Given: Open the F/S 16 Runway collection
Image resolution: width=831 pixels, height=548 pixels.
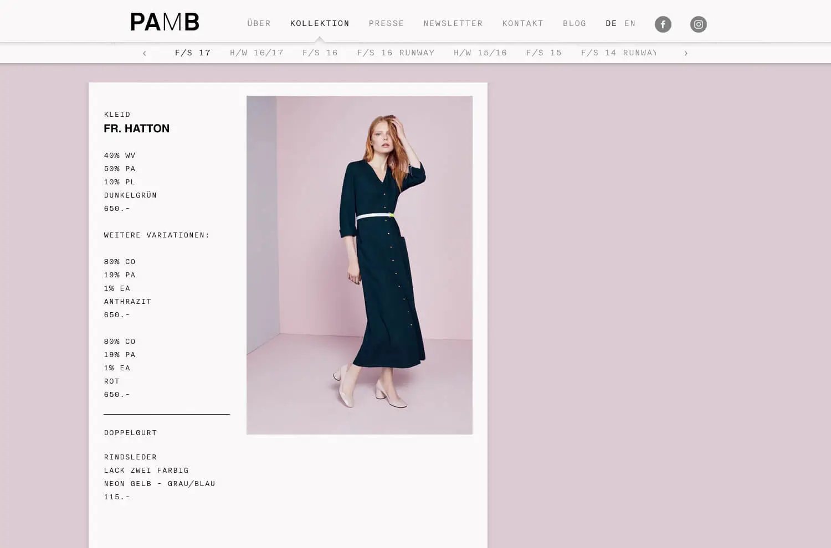Looking at the screenshot, I should tap(396, 53).
